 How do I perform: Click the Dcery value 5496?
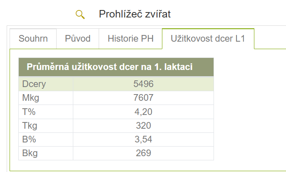[x=143, y=84]
